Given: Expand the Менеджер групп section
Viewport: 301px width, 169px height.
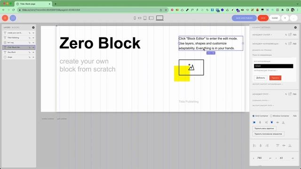Looking at the screenshot, I should (x=261, y=94).
